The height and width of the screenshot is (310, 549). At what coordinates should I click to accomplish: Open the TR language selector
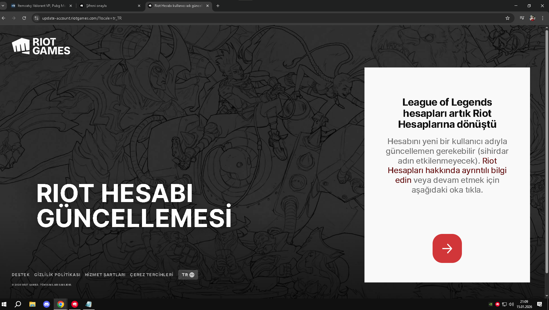pyautogui.click(x=188, y=275)
